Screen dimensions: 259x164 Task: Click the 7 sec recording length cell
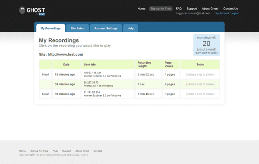[x=148, y=84]
